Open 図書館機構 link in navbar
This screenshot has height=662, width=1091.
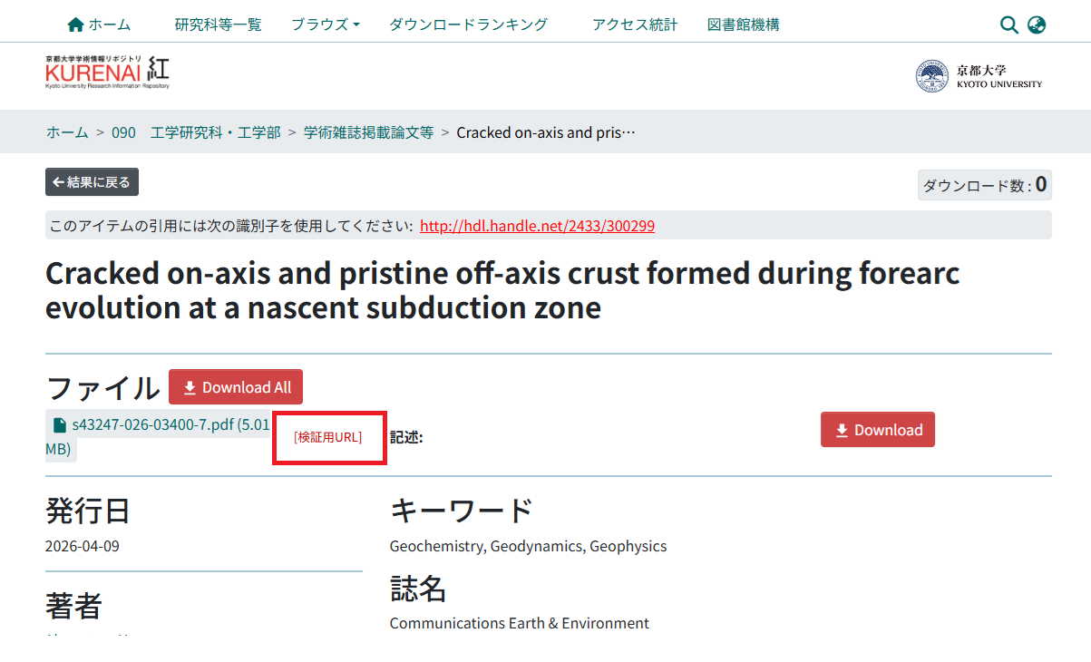click(743, 24)
